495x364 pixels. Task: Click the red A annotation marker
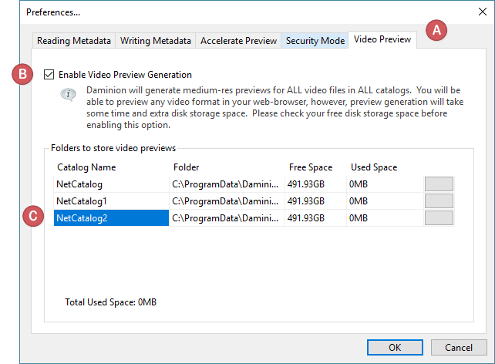point(437,31)
